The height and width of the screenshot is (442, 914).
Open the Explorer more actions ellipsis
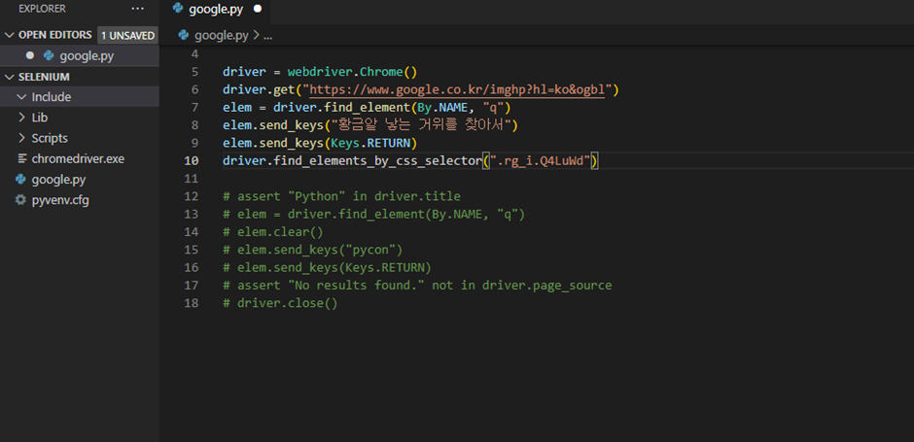tap(137, 9)
